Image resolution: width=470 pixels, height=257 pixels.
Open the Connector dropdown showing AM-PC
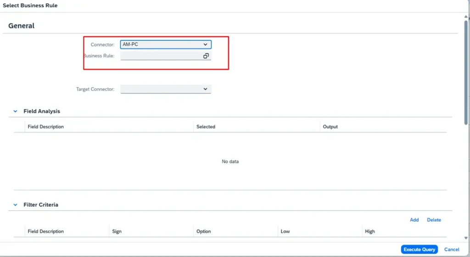(x=165, y=45)
